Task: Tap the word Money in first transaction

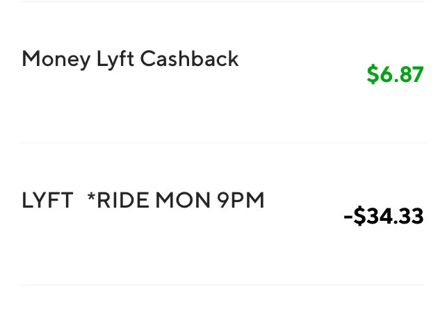Action: tap(56, 60)
